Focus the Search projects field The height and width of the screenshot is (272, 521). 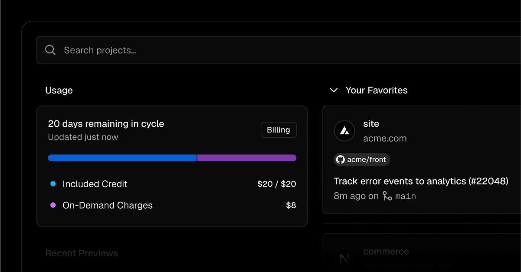point(260,50)
